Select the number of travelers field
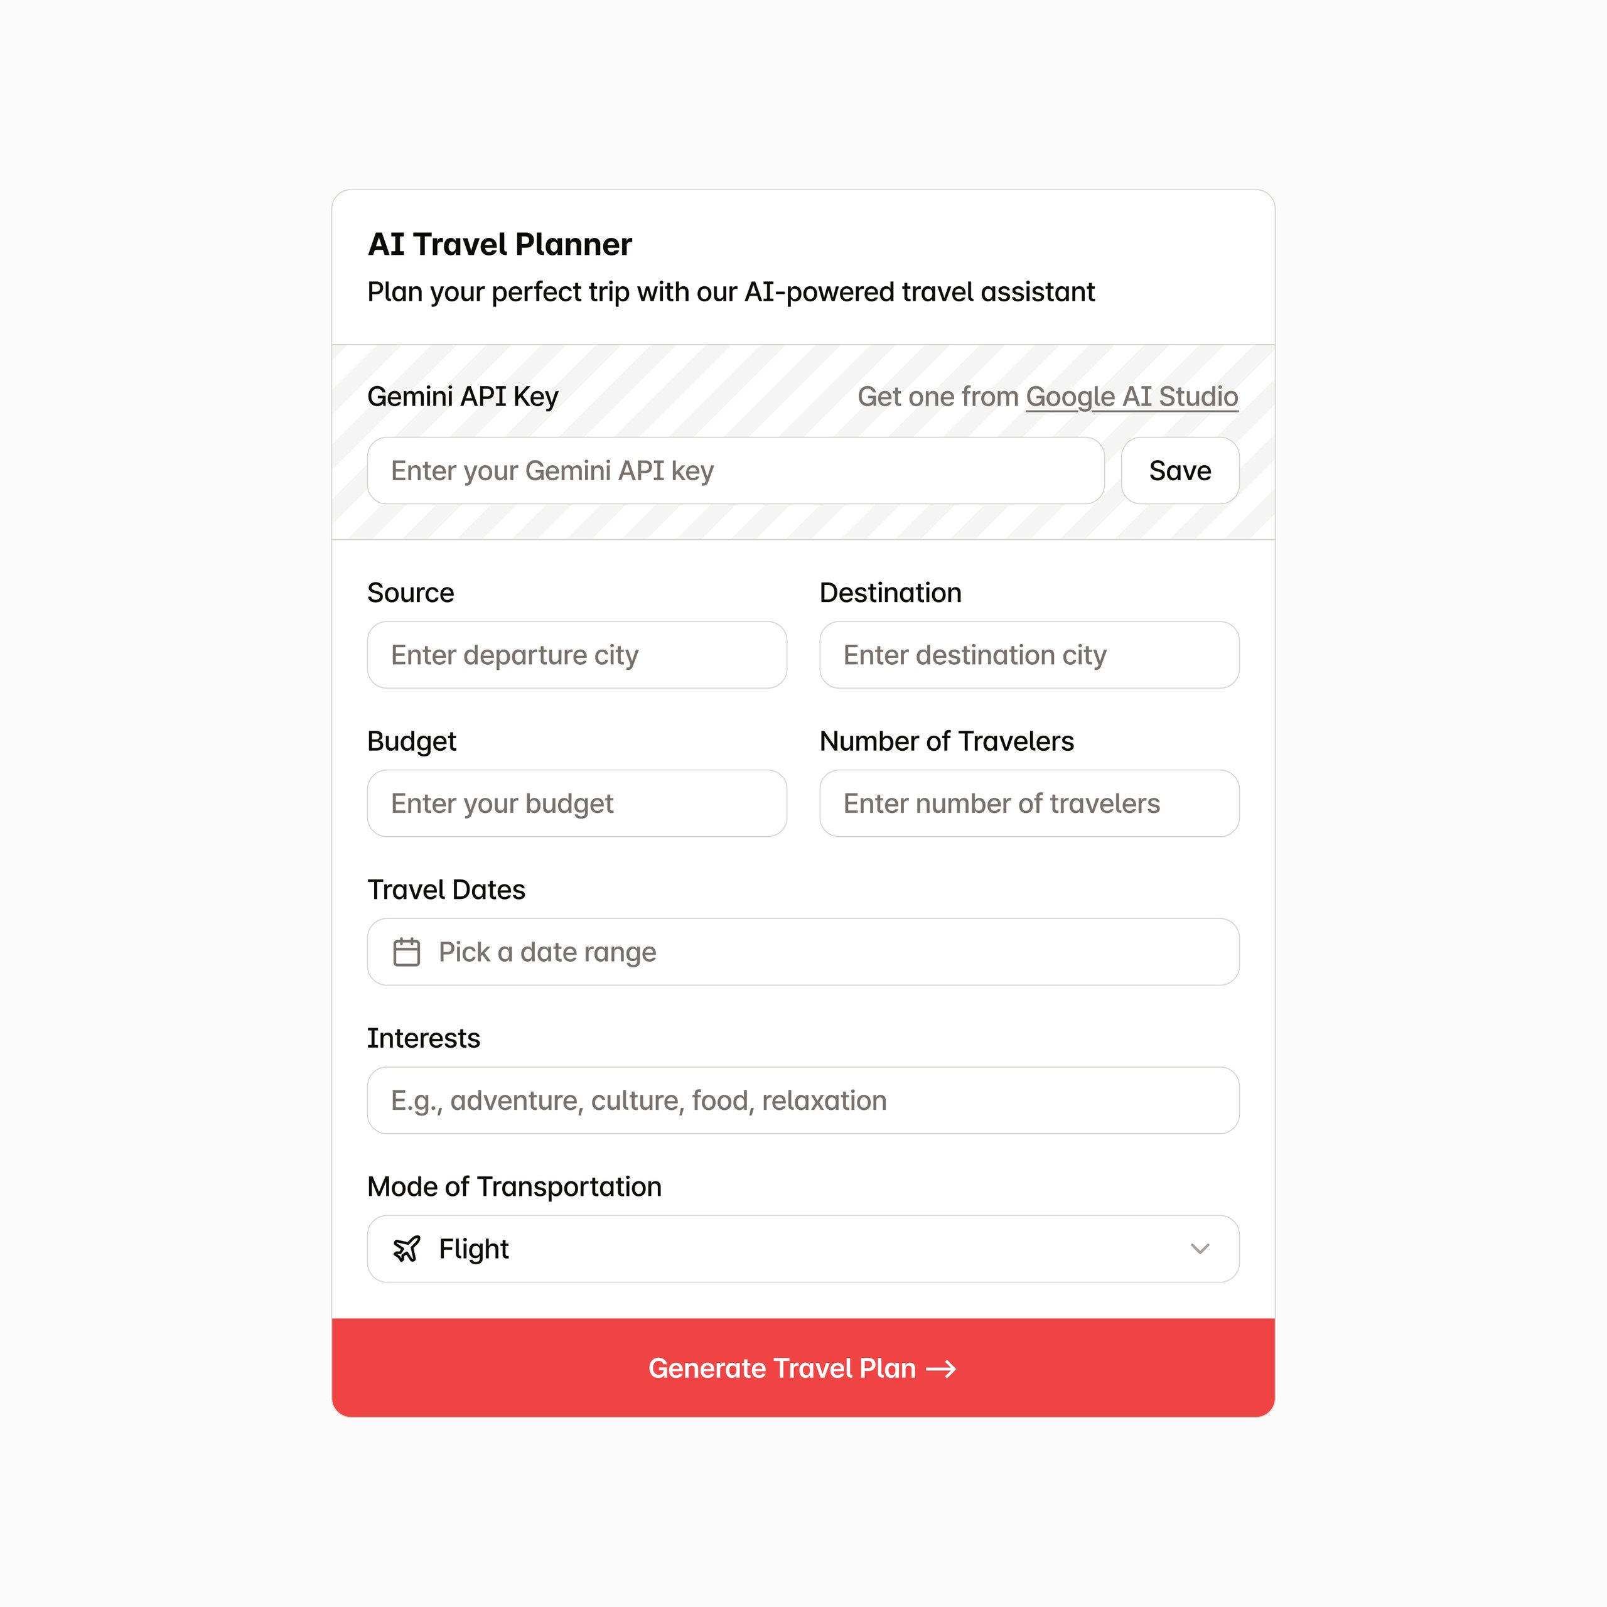Screen dimensions: 1607x1607 pyautogui.click(x=1029, y=803)
